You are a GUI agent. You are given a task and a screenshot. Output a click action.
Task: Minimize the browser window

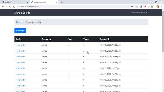pyautogui.click(x=150, y=2)
